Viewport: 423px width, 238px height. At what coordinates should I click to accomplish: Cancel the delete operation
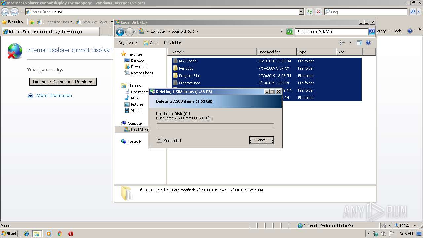[261, 140]
